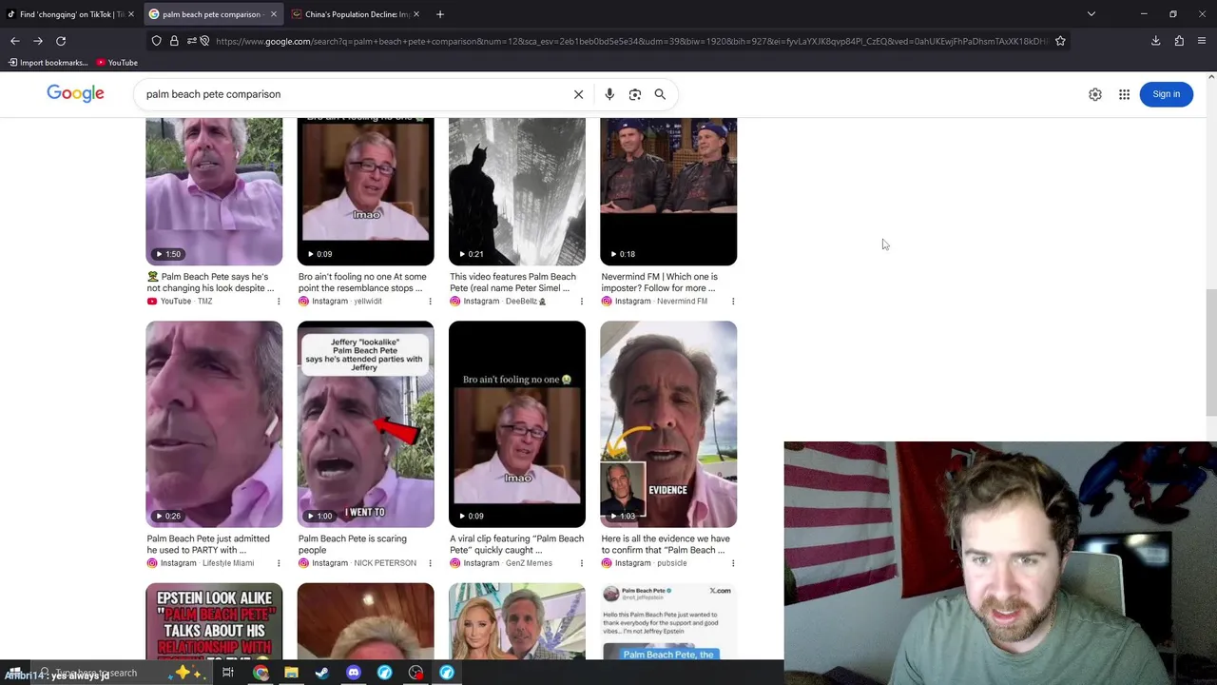The image size is (1217, 685).
Task: Close the palm beach pete comparison tab
Action: pos(274,14)
